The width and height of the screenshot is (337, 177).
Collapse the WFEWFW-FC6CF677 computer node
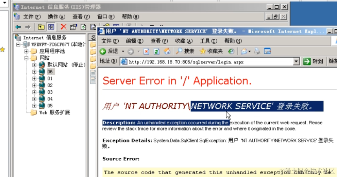[18, 45]
